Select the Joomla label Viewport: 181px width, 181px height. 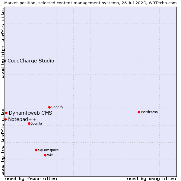(37, 123)
